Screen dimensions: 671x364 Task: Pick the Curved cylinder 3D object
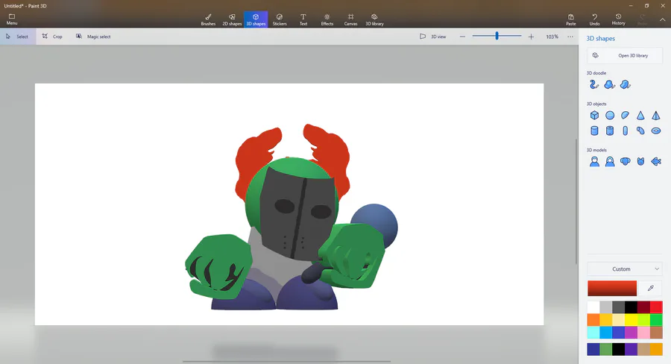coord(640,131)
